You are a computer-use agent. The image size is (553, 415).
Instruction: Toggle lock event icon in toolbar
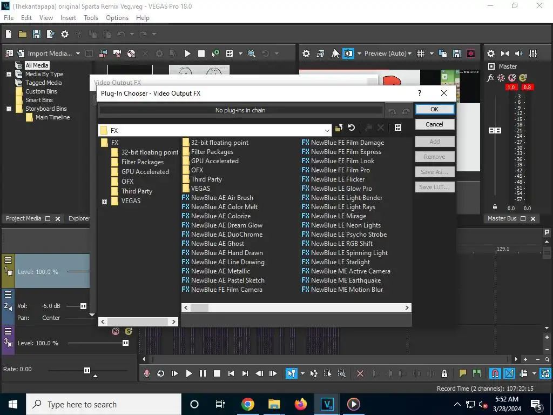(444, 373)
